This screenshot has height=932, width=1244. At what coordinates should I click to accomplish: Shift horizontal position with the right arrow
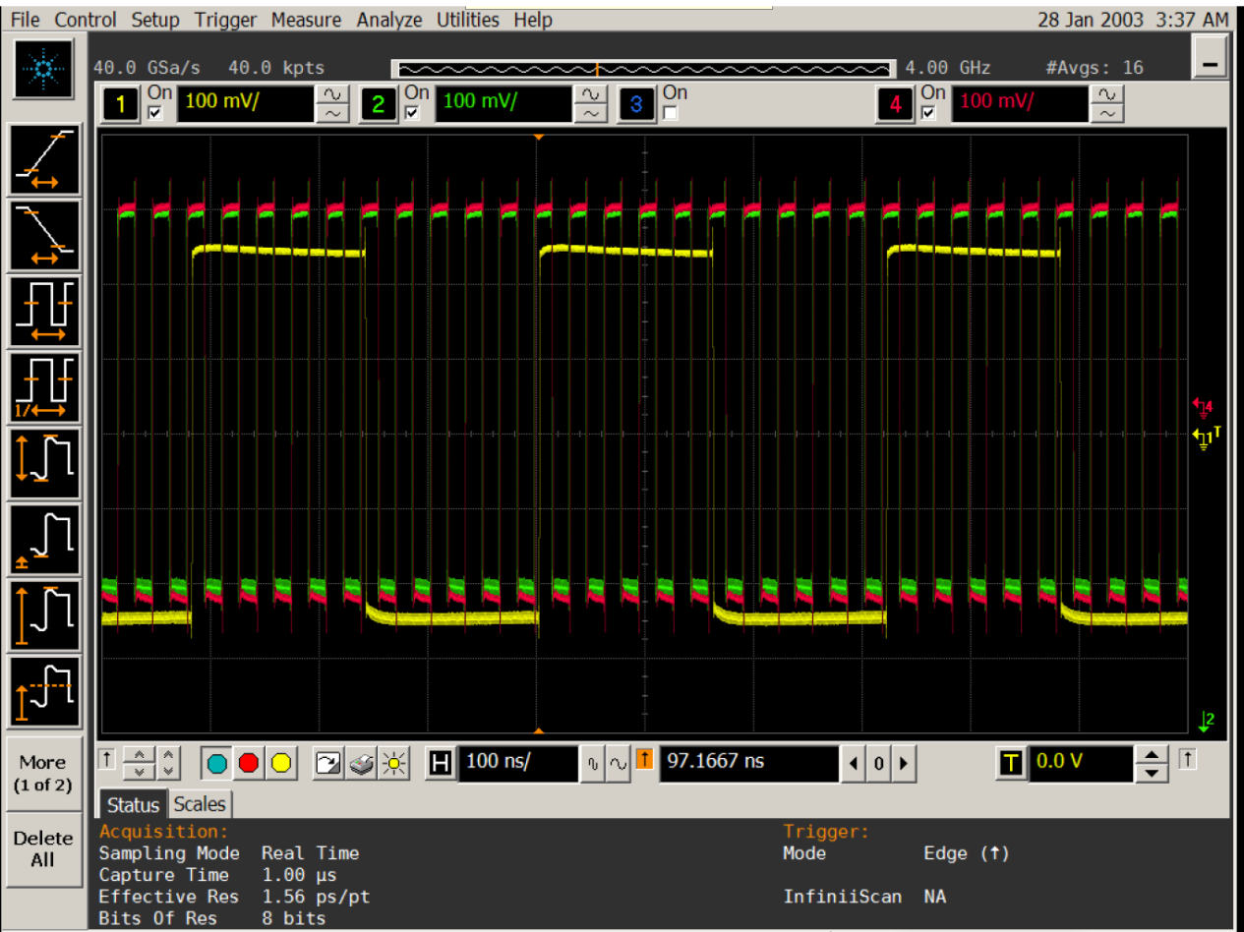pyautogui.click(x=903, y=763)
